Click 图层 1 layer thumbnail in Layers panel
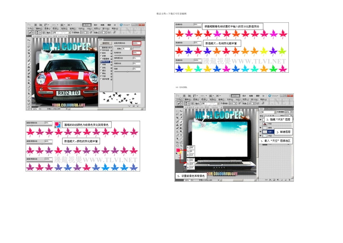The width and height of the screenshot is (343, 243). click(265, 132)
